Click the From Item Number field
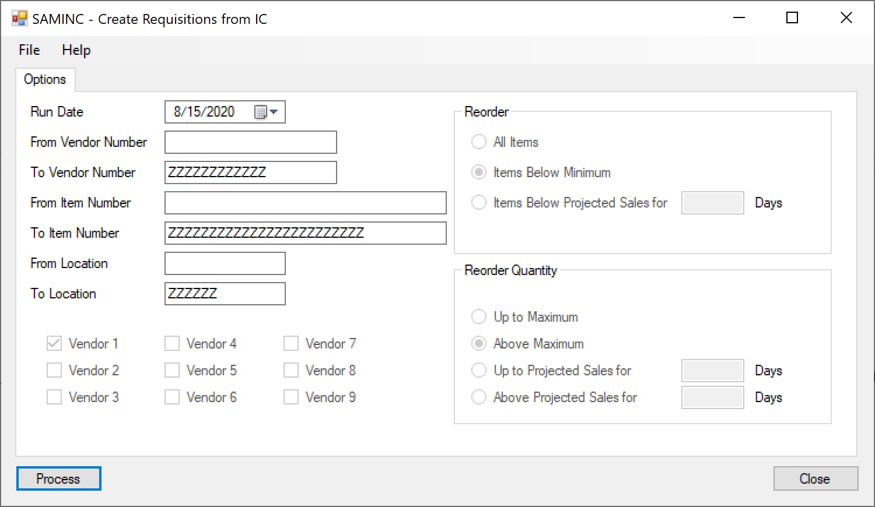The width and height of the screenshot is (875, 507). 306,203
